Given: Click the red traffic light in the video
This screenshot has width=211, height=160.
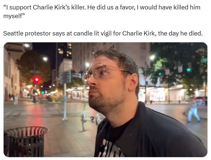Looking at the screenshot, I should 36,79.
